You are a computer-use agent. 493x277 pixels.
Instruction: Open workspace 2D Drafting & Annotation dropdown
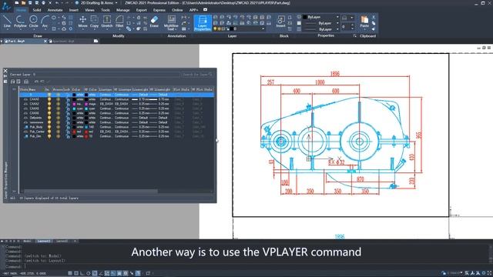tap(116, 3)
